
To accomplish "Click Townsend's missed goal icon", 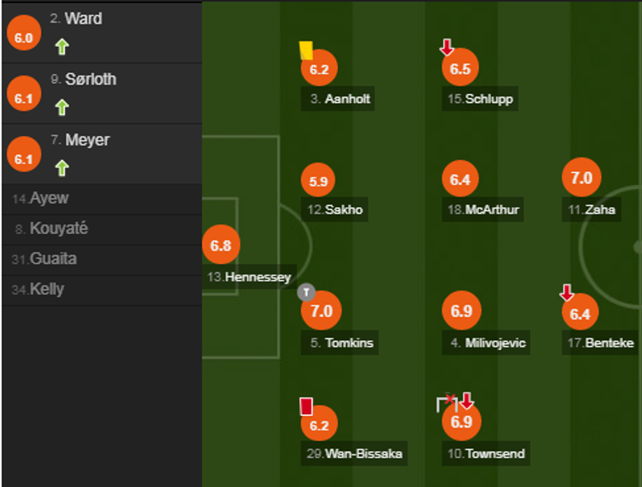I will click(447, 402).
